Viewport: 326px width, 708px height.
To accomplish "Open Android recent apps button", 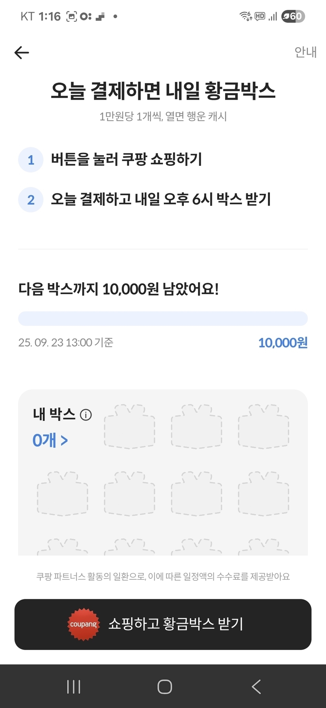I will (73, 687).
